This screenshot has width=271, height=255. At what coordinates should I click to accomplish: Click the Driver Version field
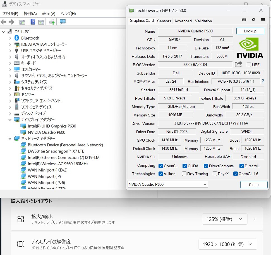coord(211,123)
